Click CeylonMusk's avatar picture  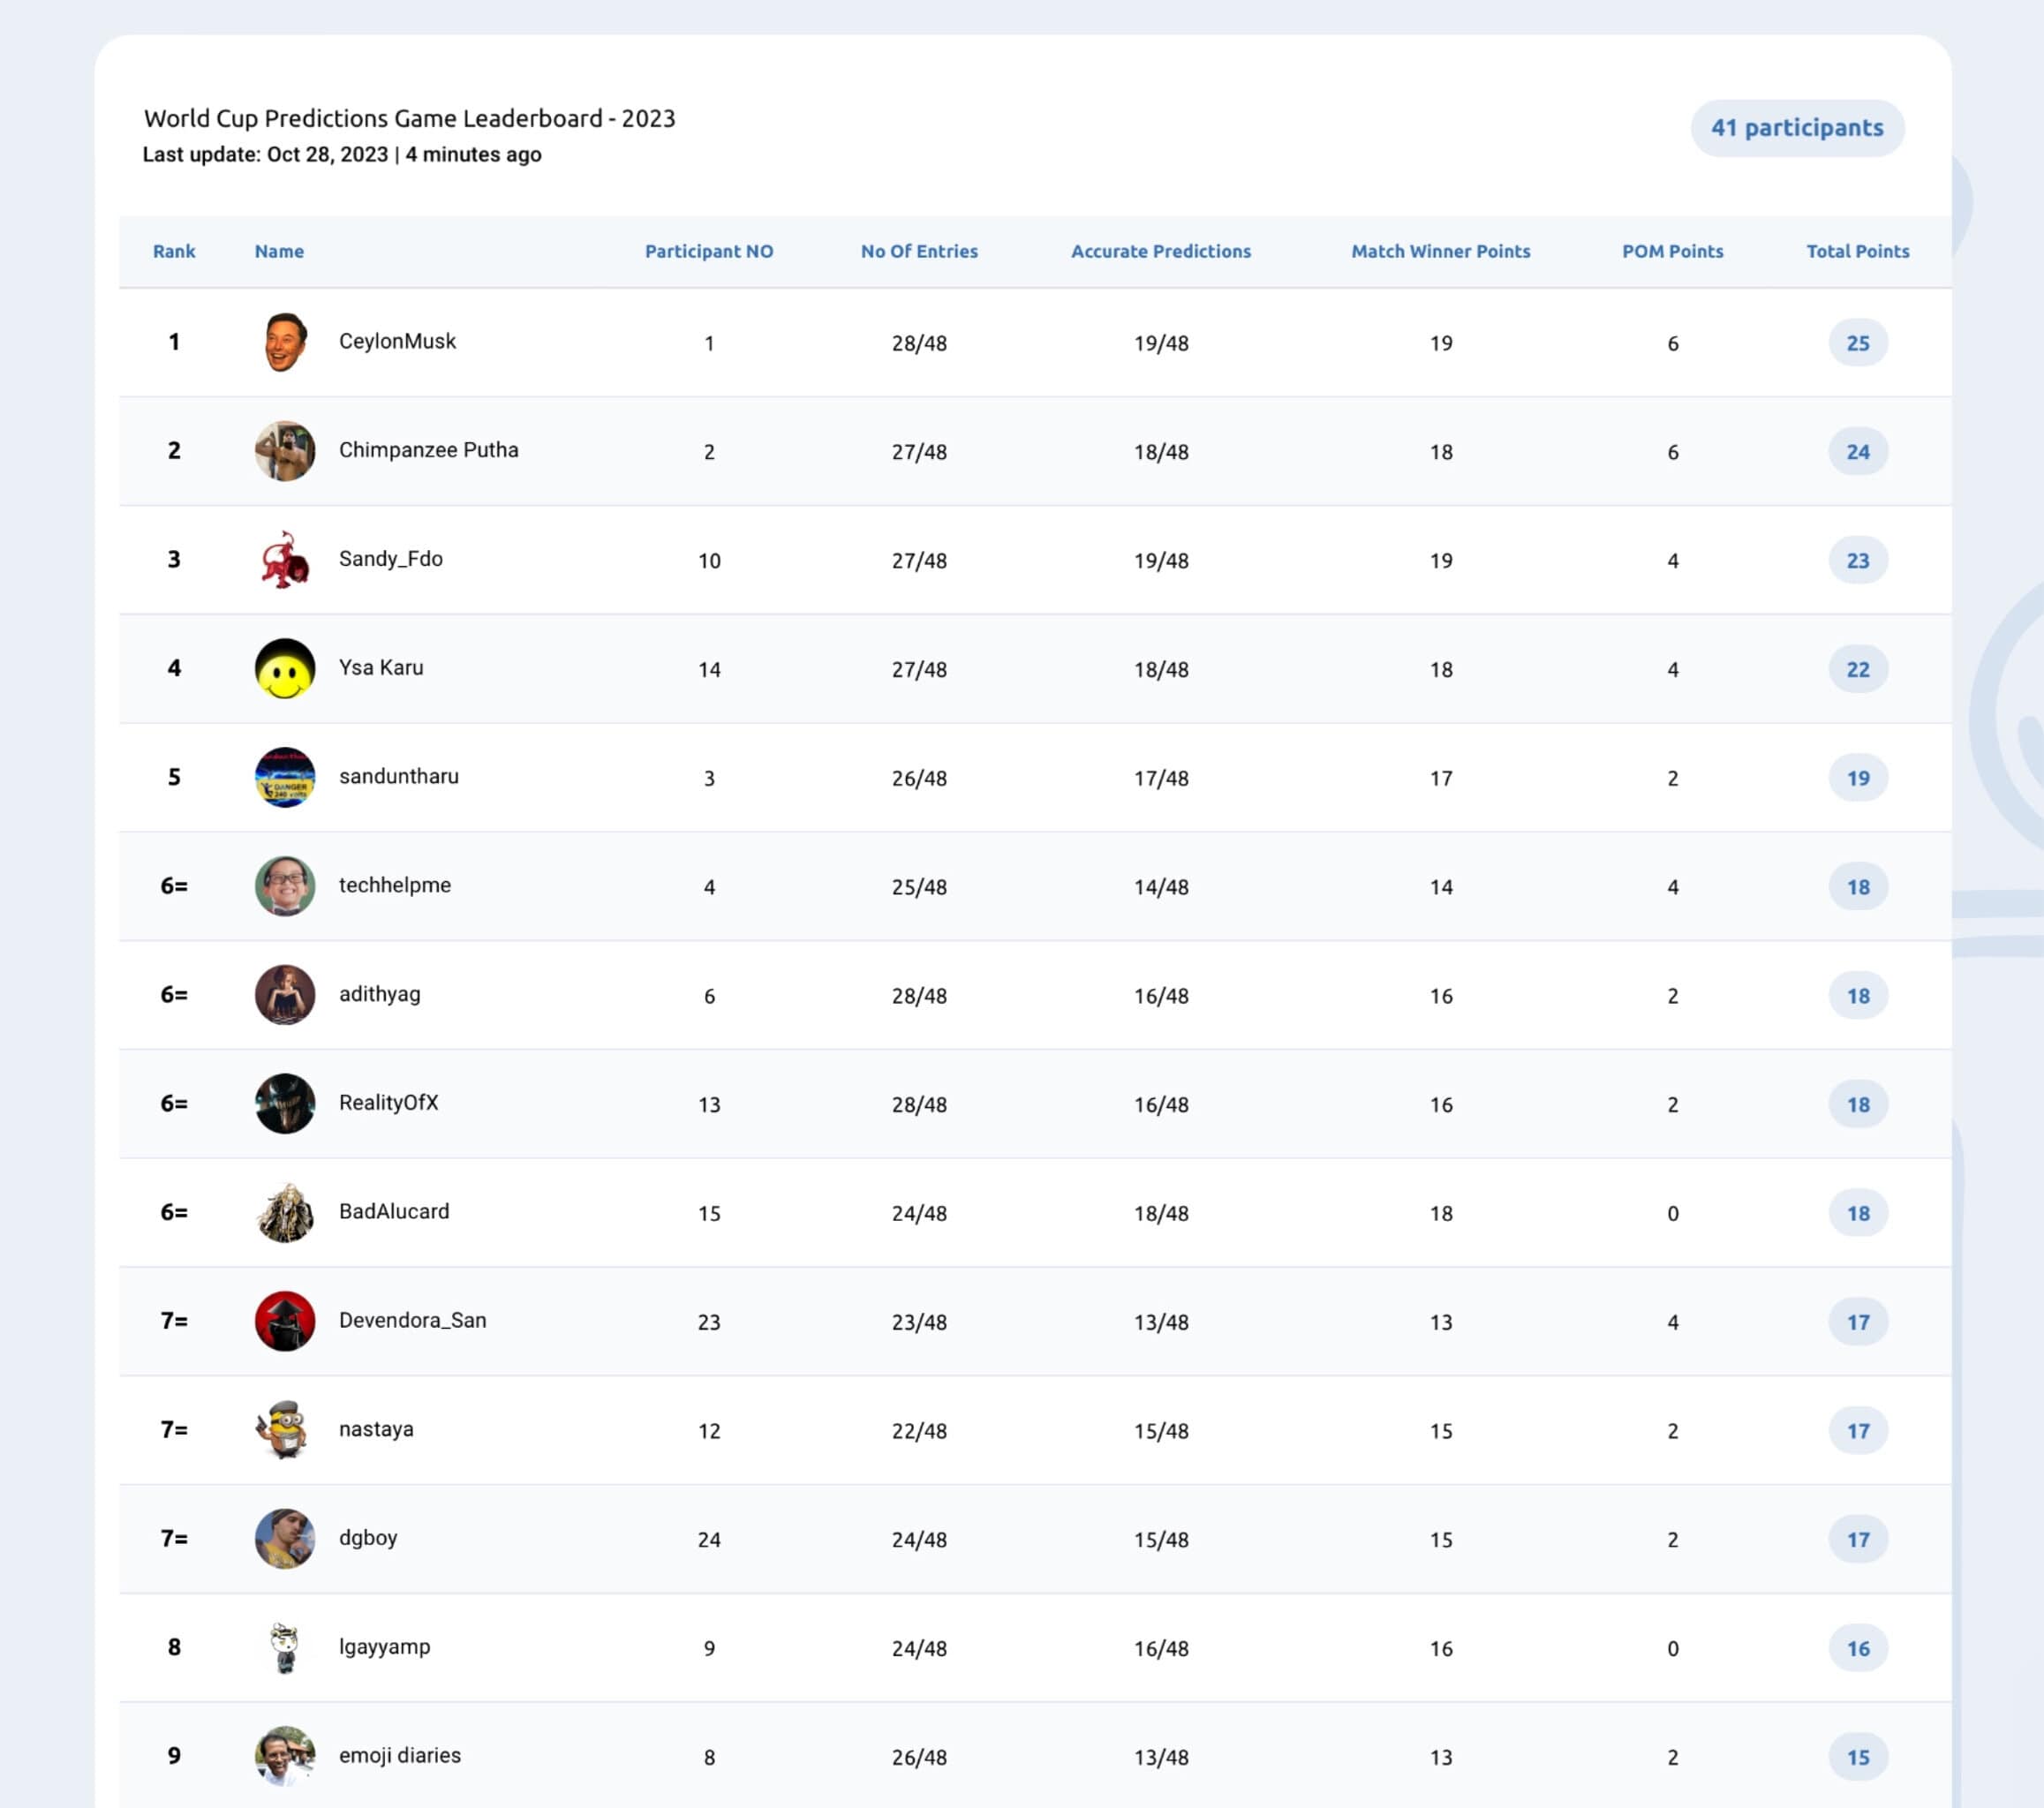(x=285, y=342)
